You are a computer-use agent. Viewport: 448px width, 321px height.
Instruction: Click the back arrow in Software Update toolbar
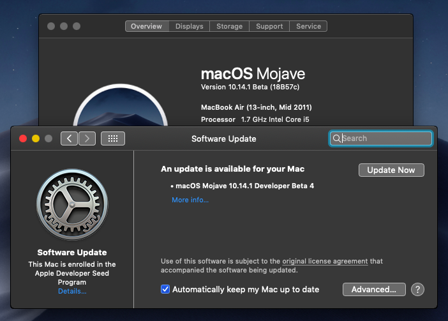[69, 138]
